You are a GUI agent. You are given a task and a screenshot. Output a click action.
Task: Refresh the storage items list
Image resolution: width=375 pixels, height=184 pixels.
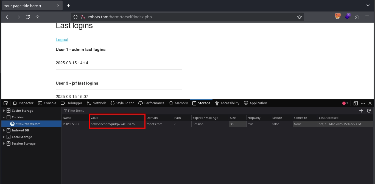[369, 111]
